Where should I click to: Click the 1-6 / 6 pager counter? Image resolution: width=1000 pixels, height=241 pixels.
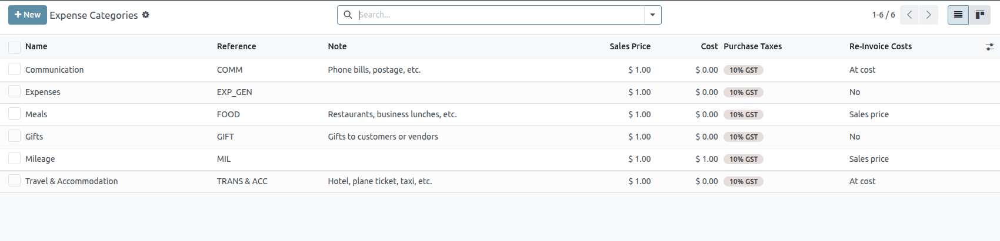tap(884, 15)
